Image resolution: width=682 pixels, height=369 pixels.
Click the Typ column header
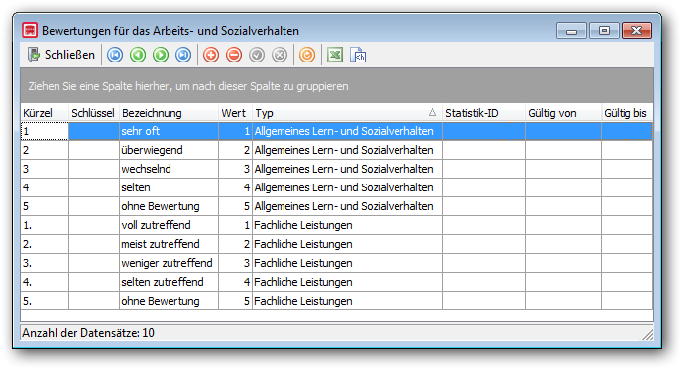tap(347, 113)
